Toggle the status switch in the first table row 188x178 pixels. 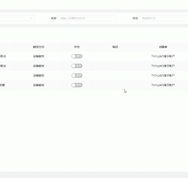[x=77, y=56]
